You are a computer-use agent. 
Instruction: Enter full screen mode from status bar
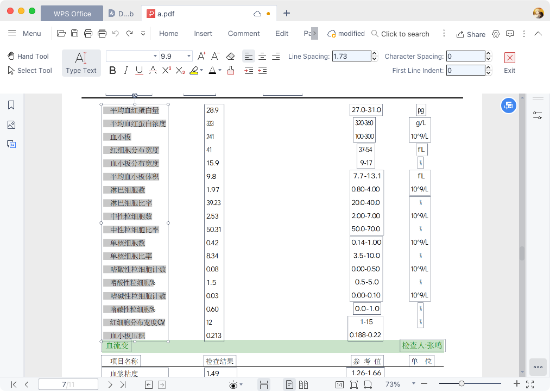(x=530, y=384)
